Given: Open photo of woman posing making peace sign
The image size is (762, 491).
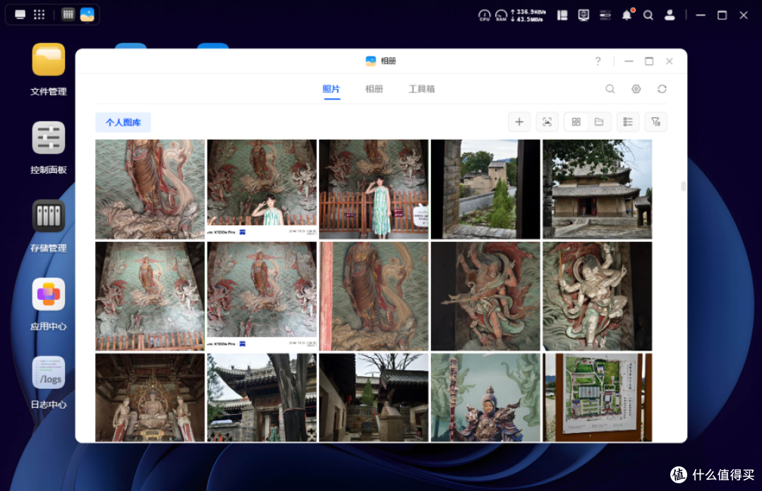Looking at the screenshot, I should 262,189.
